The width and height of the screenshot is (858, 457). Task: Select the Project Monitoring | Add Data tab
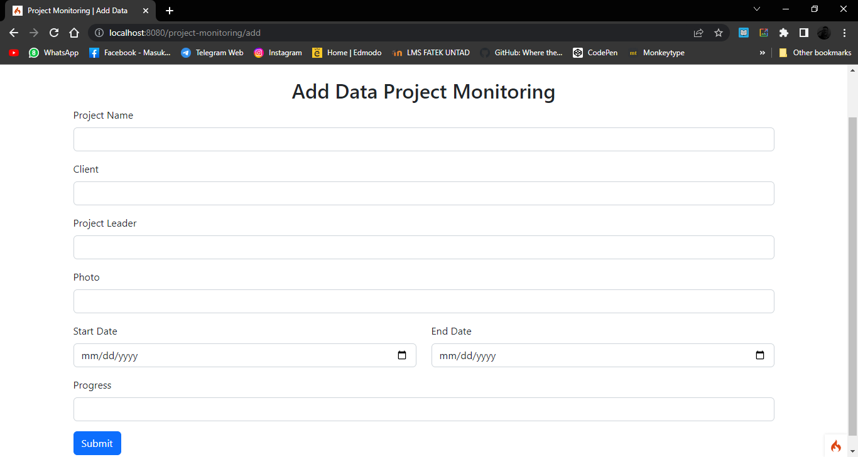pyautogui.click(x=80, y=11)
